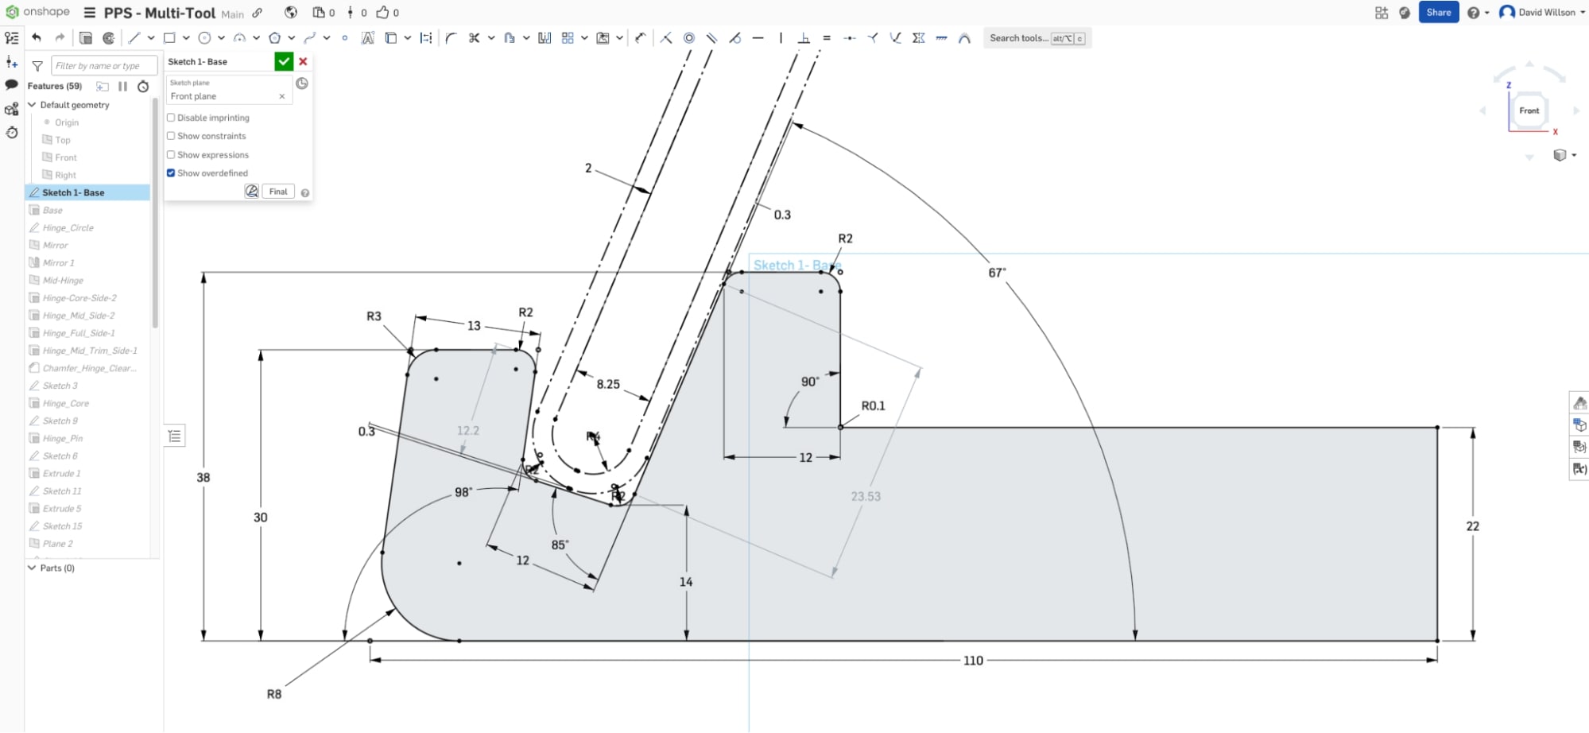The width and height of the screenshot is (1589, 733).
Task: Enable Show constraints checkbox
Action: click(x=171, y=136)
